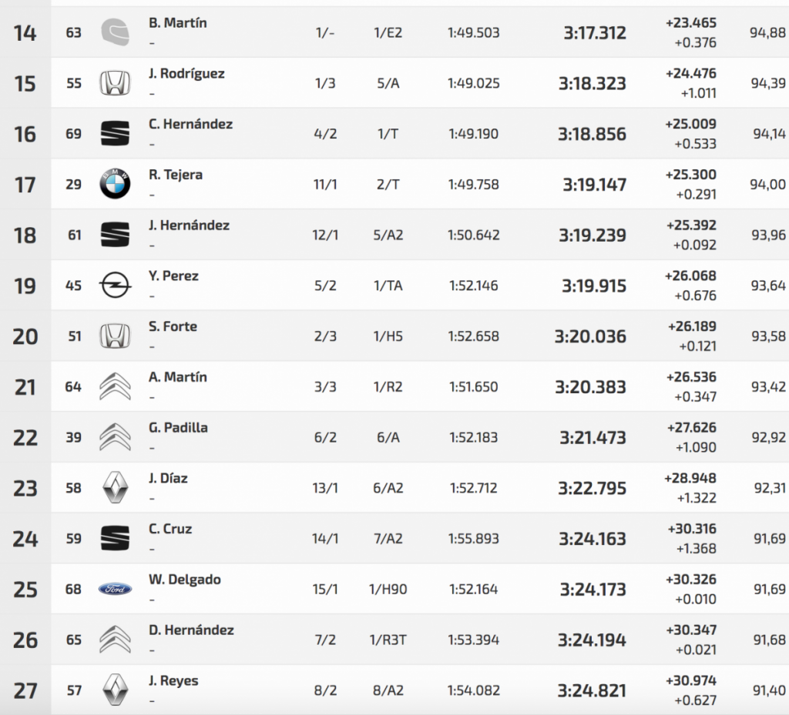Open driver name J. Hernández

click(x=189, y=226)
